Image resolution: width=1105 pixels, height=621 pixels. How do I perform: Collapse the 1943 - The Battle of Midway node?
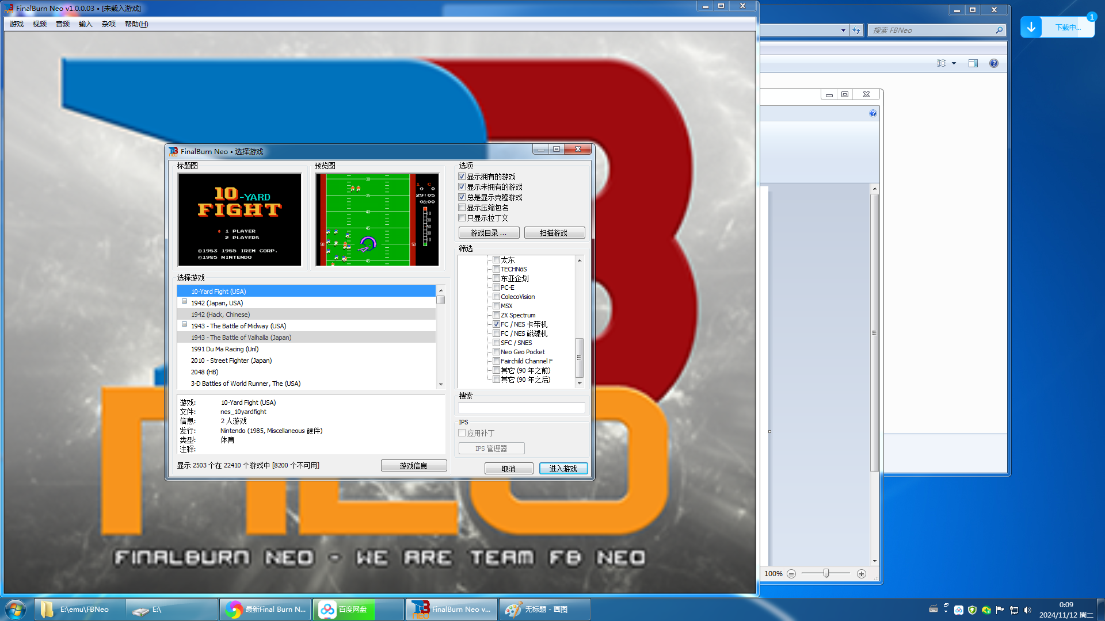[184, 325]
